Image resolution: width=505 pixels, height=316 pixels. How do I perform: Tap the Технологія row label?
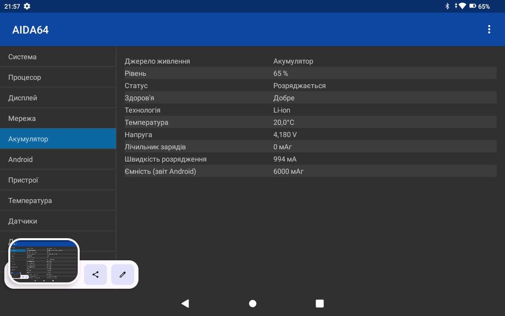tap(142, 110)
